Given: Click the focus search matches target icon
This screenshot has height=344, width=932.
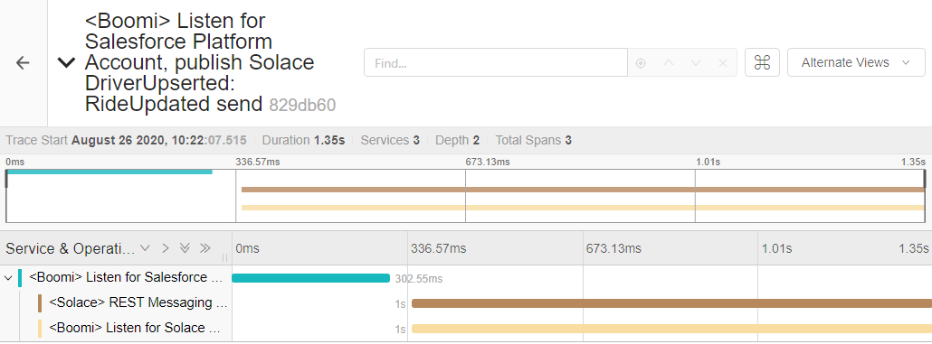Looking at the screenshot, I should [x=641, y=63].
